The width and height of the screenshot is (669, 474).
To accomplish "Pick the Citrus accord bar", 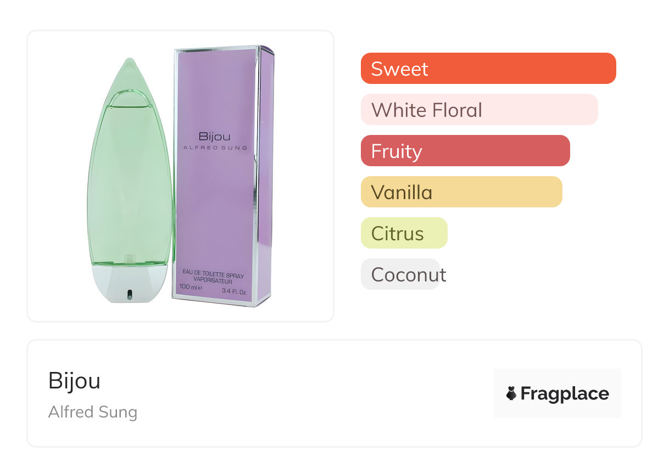I will [404, 233].
